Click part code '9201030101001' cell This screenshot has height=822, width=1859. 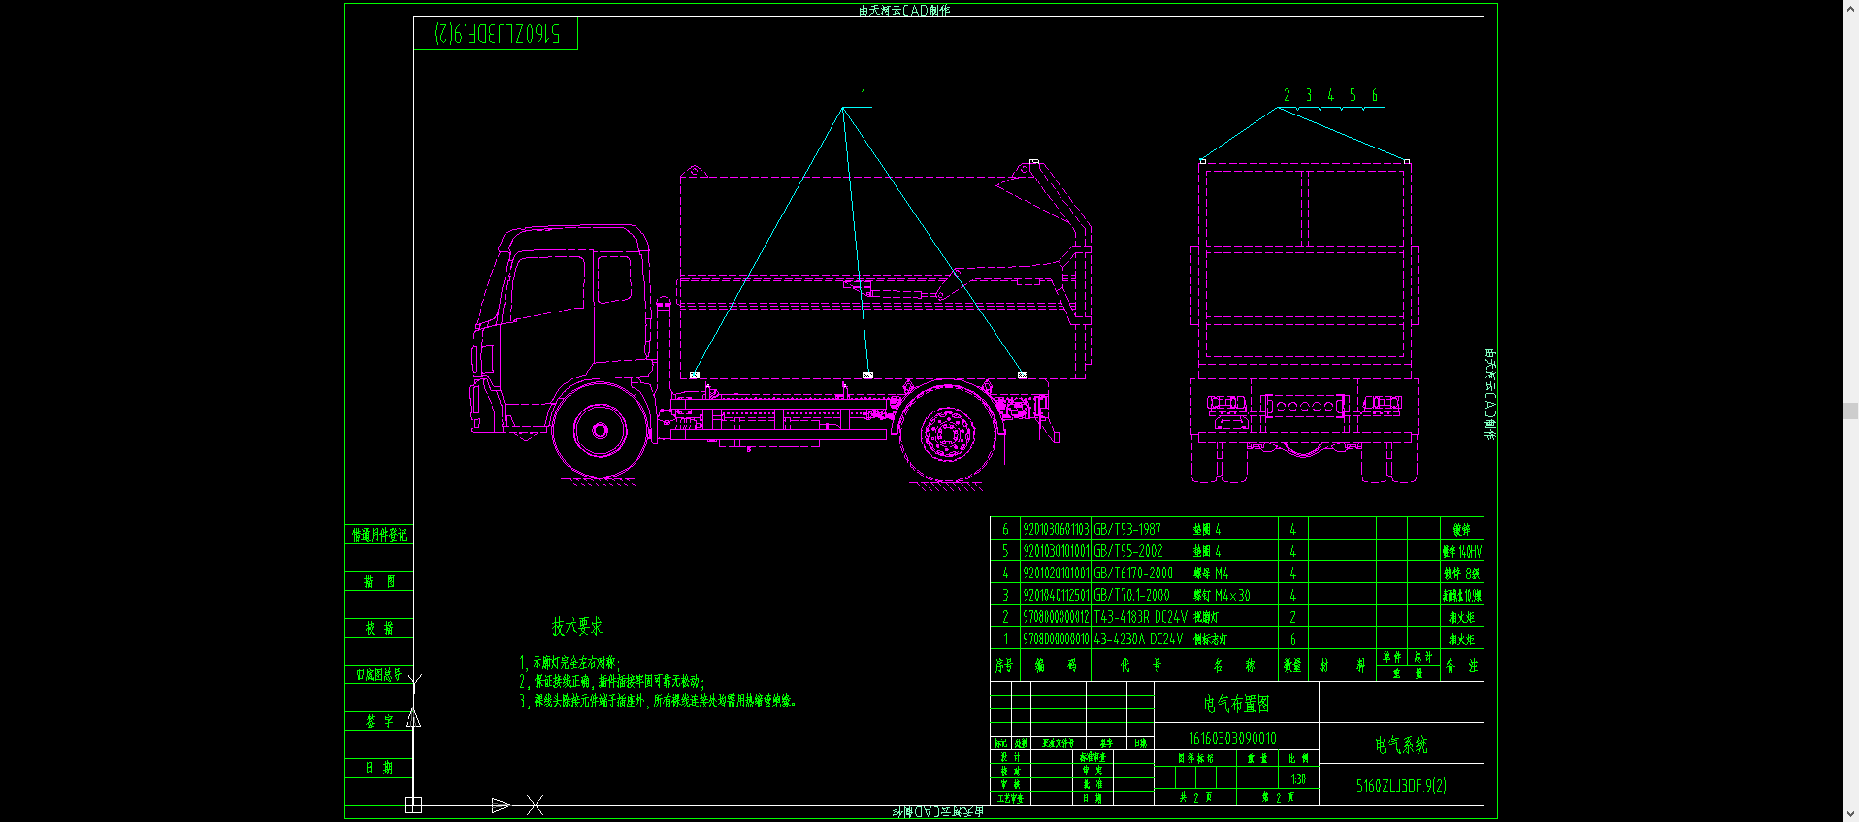[1056, 551]
